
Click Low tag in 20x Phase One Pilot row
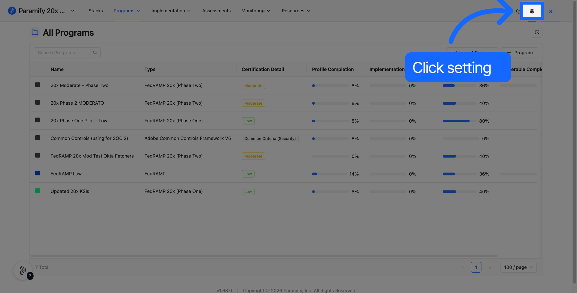[248, 121]
